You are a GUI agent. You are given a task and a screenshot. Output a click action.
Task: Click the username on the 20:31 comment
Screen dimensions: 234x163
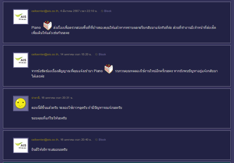tap(36, 98)
